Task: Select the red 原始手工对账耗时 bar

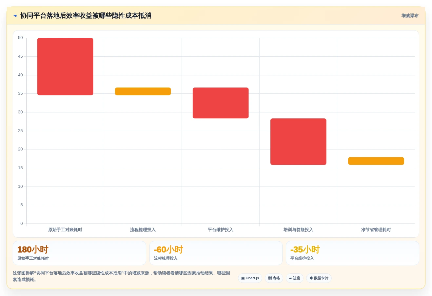Action: coord(65,67)
